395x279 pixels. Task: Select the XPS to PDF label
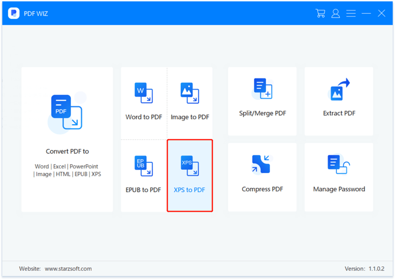tap(190, 190)
